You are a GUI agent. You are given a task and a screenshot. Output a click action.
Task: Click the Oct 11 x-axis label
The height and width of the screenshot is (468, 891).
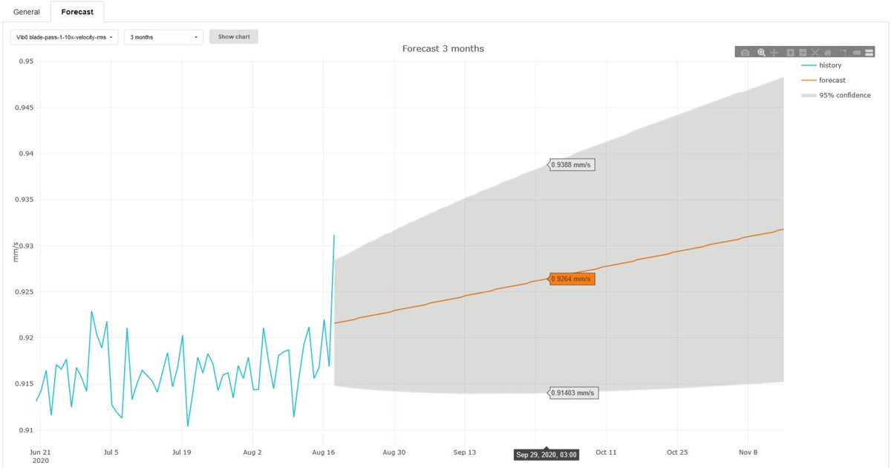click(606, 452)
